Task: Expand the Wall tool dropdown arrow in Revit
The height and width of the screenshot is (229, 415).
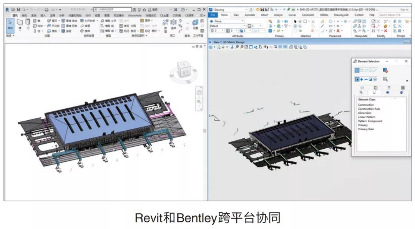Action: point(20,31)
